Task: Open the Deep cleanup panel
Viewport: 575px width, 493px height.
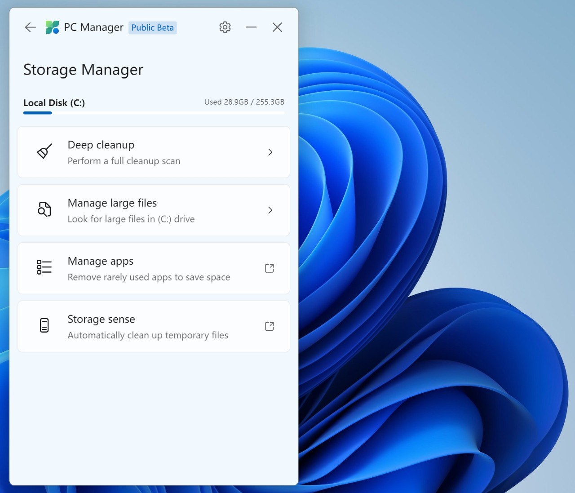Action: click(154, 152)
